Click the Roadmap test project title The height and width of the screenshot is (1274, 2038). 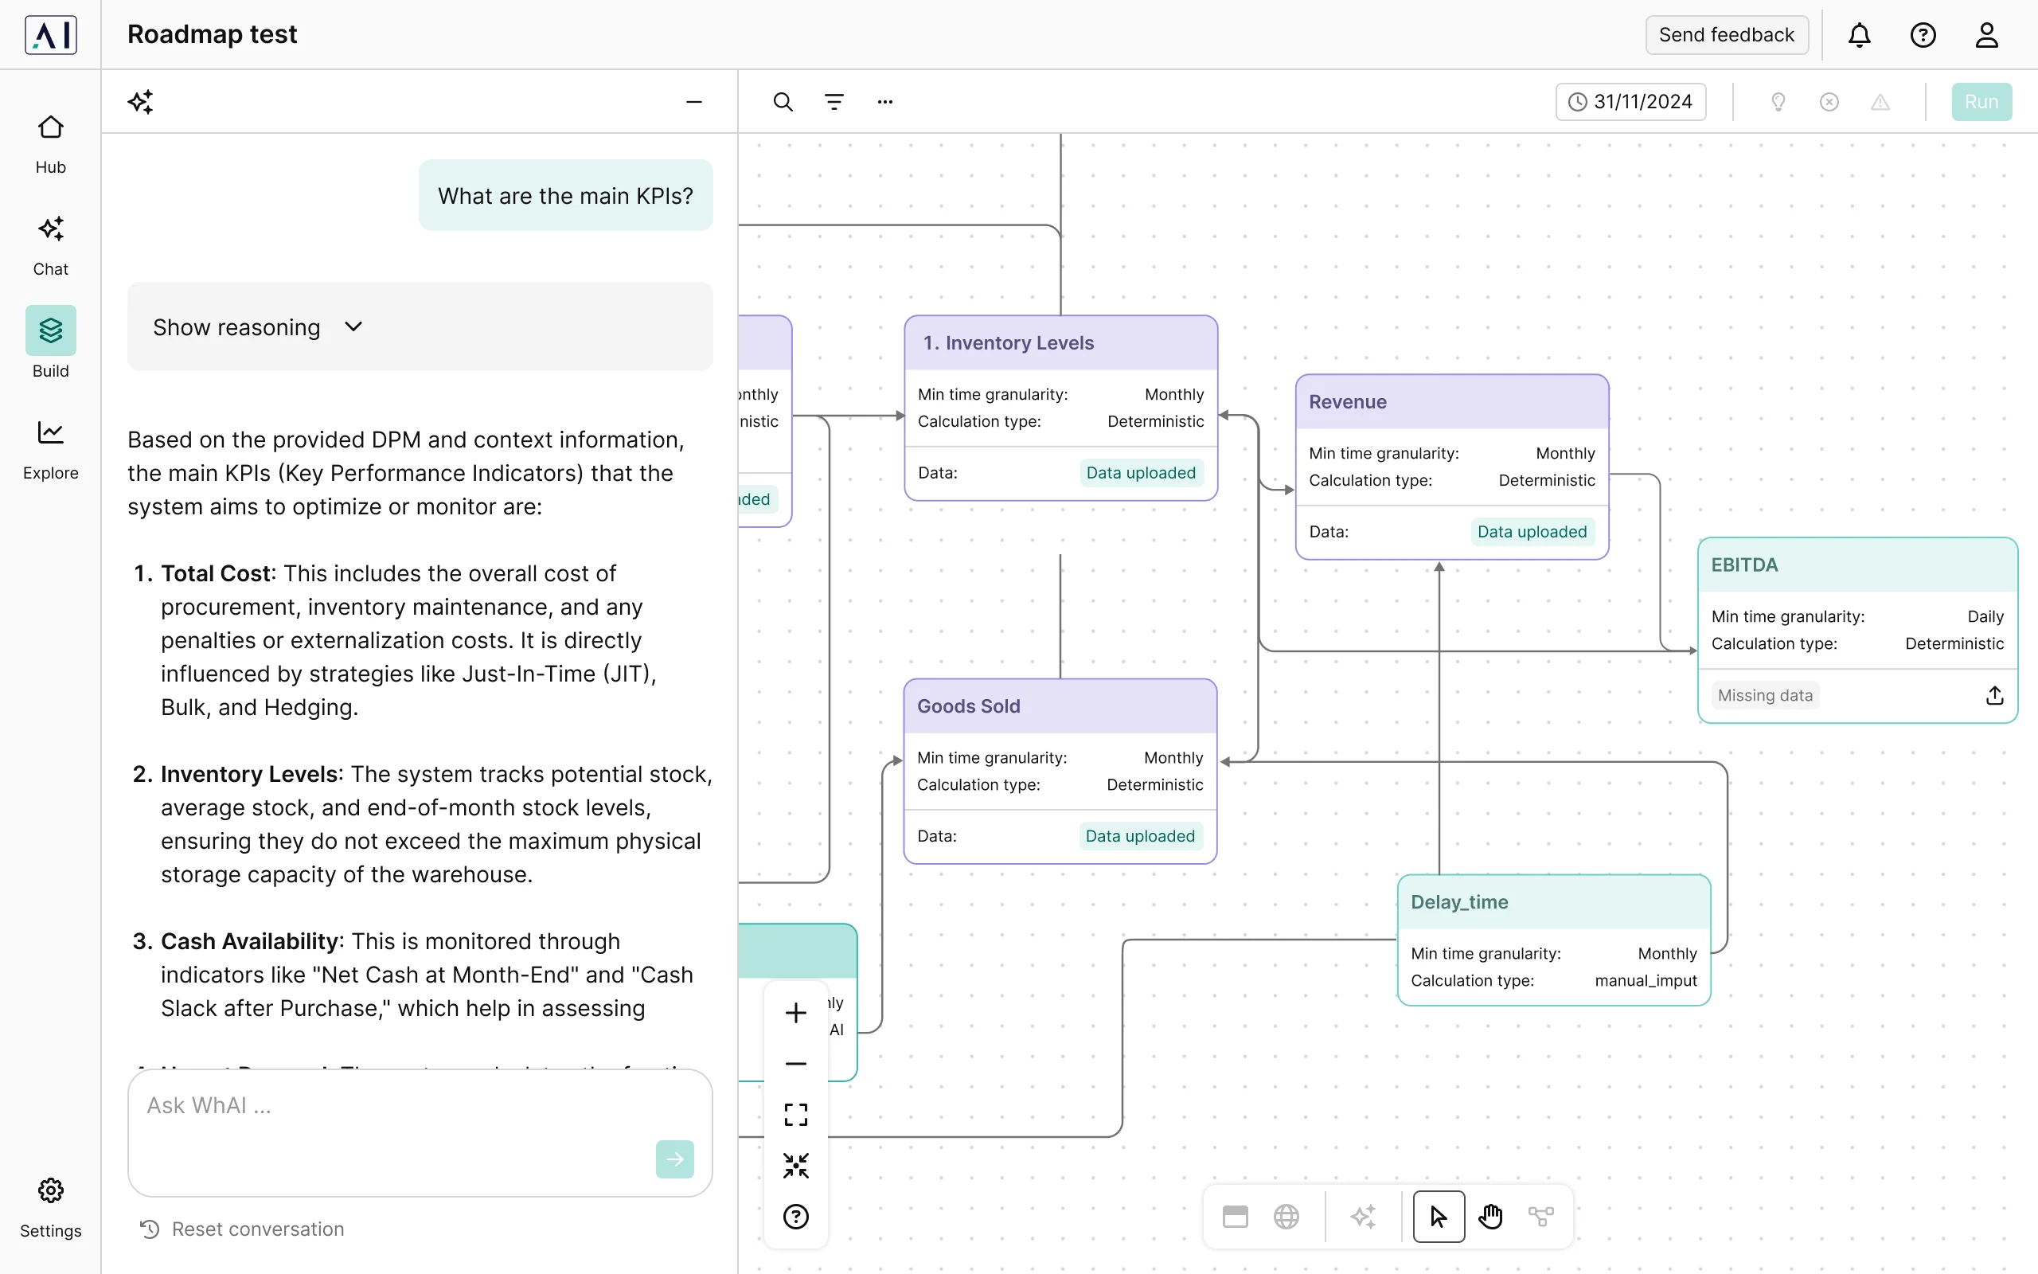click(x=213, y=34)
